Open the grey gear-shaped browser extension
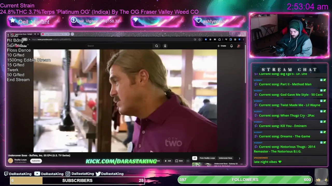Screen dimensions: 332x186 (x=210, y=40)
